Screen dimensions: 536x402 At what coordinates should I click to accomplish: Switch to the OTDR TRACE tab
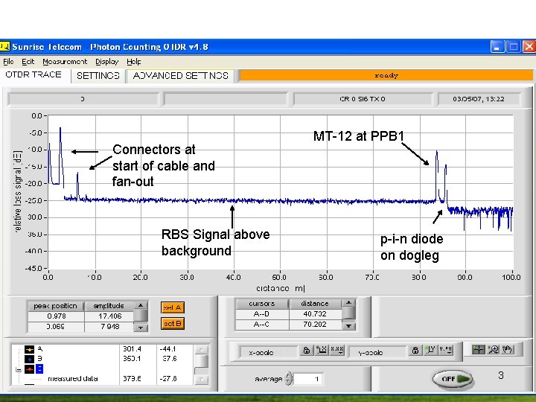click(x=33, y=75)
